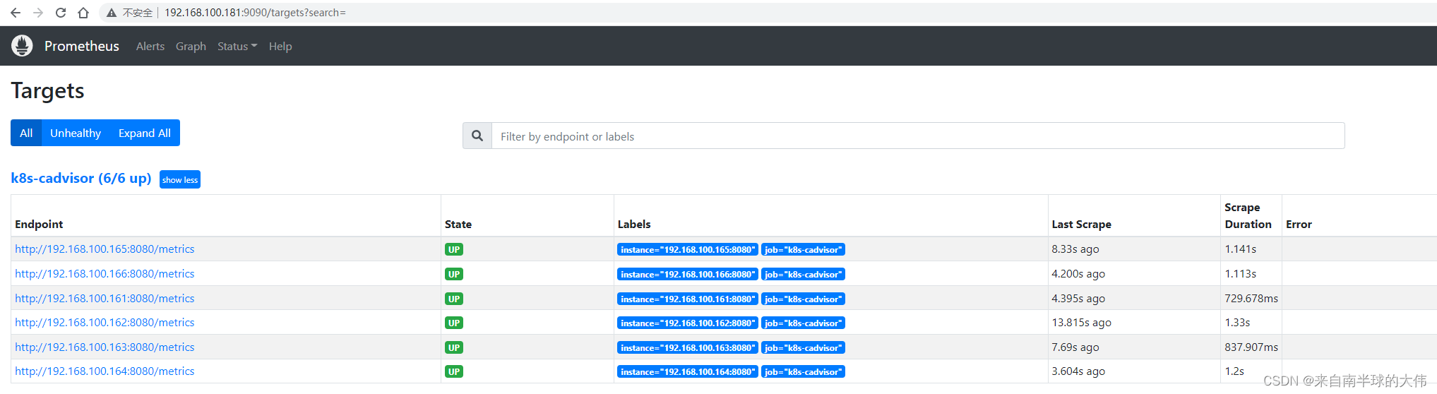Open endpoint 192.168.100.161:8080/metrics

[105, 298]
